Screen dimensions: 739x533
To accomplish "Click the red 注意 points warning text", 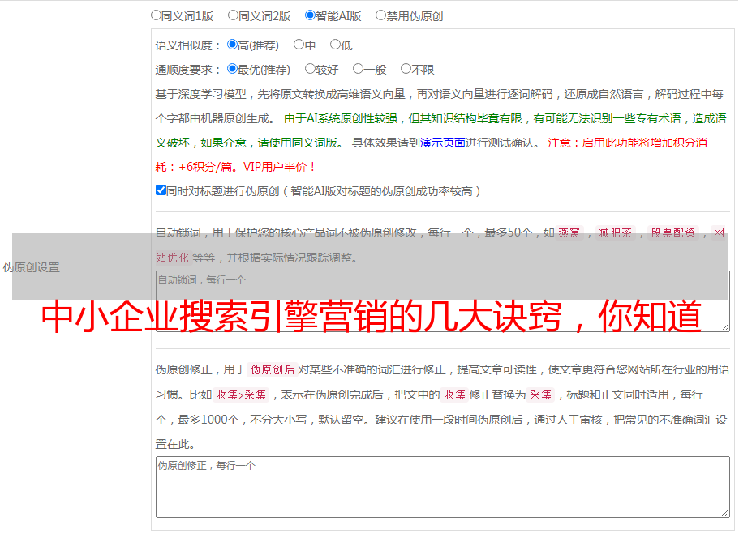I will pos(432,155).
